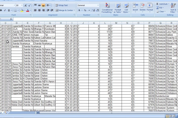Toggle Align Text Left
The width and height of the screenshot is (178, 118).
(35, 10)
